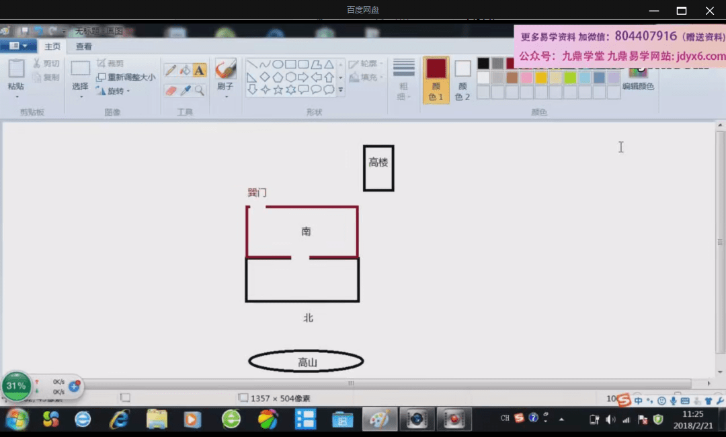The width and height of the screenshot is (726, 437).
Task: Open the 主页 (Home) tab
Action: coord(52,46)
